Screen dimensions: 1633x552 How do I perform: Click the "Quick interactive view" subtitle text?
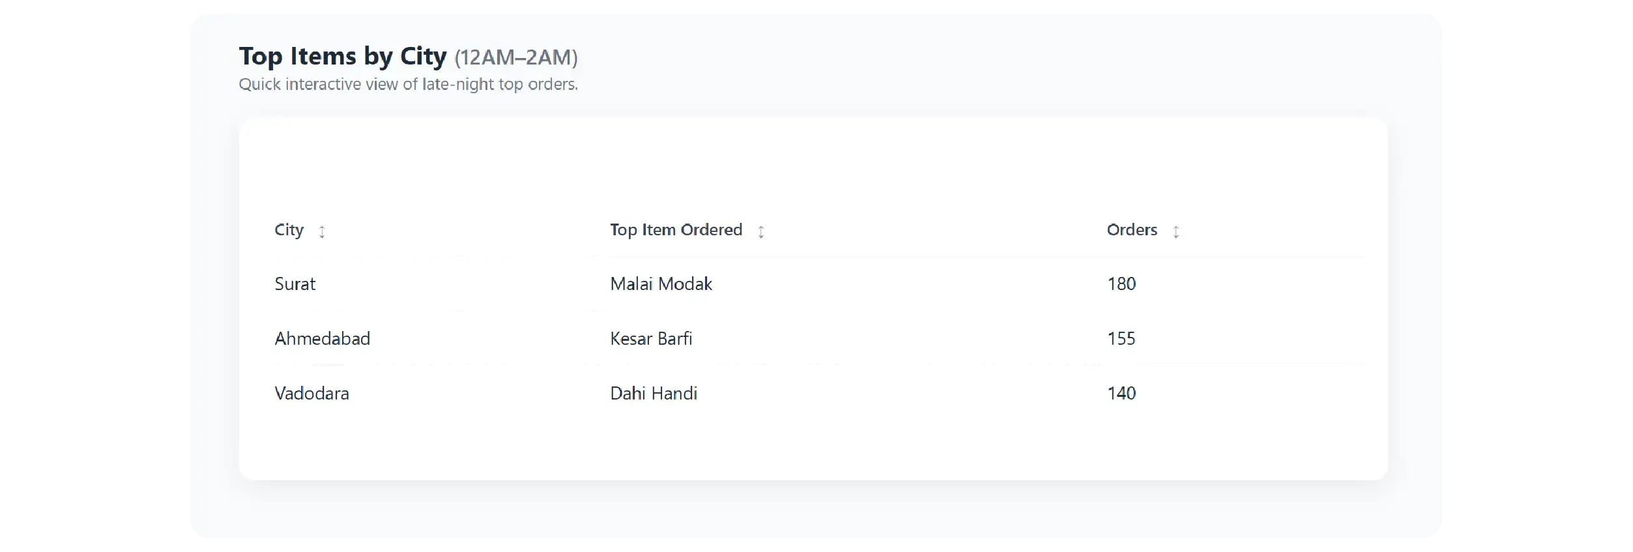pyautogui.click(x=408, y=85)
